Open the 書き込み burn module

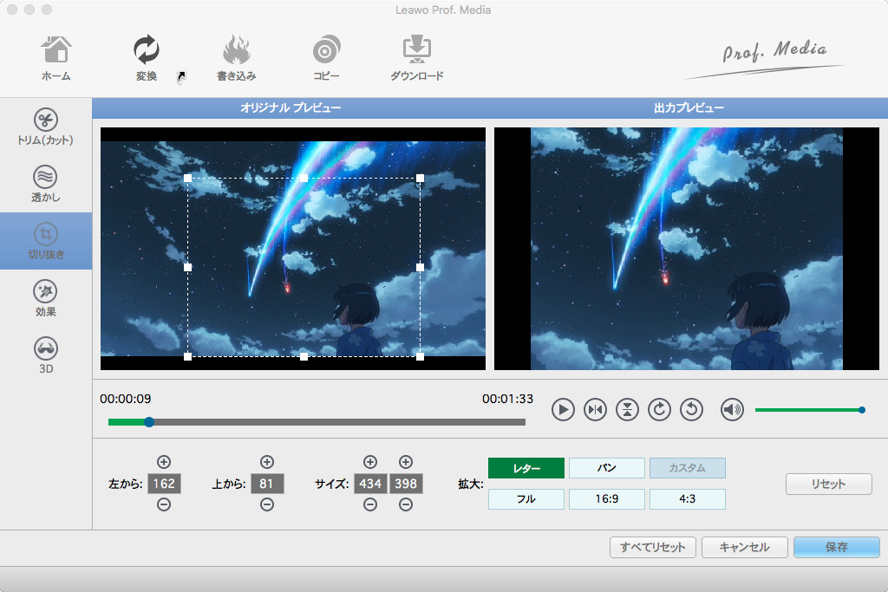[x=236, y=58]
